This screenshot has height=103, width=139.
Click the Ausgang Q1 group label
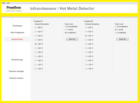click(x=38, y=21)
